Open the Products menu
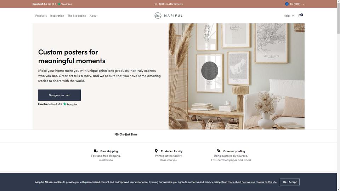The width and height of the screenshot is (340, 191). 41,16
